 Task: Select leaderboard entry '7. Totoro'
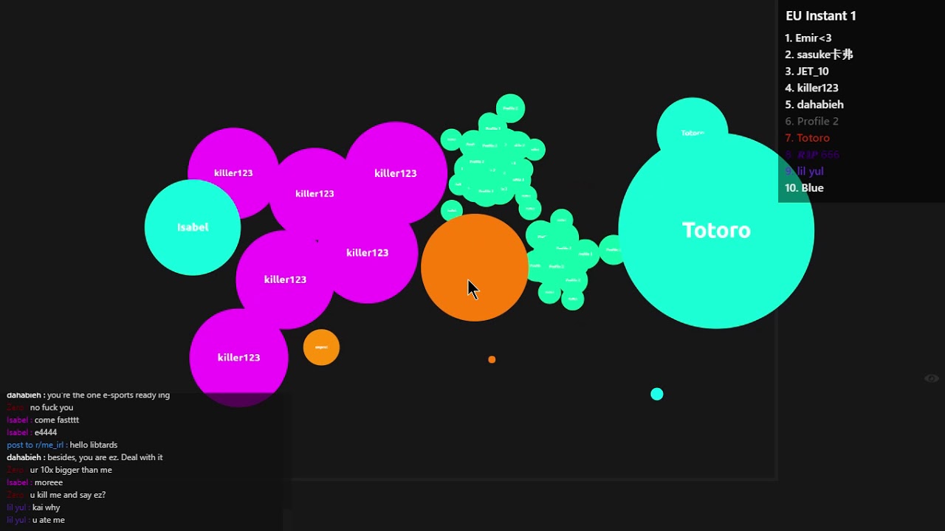tap(808, 138)
